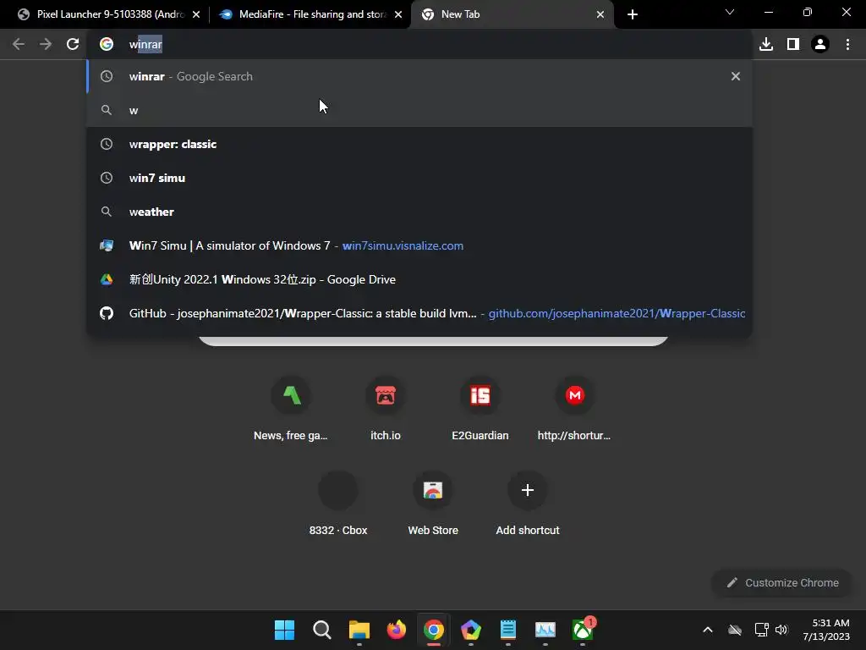Close the MediaFire tab
Image resolution: width=866 pixels, height=650 pixels.
[398, 14]
